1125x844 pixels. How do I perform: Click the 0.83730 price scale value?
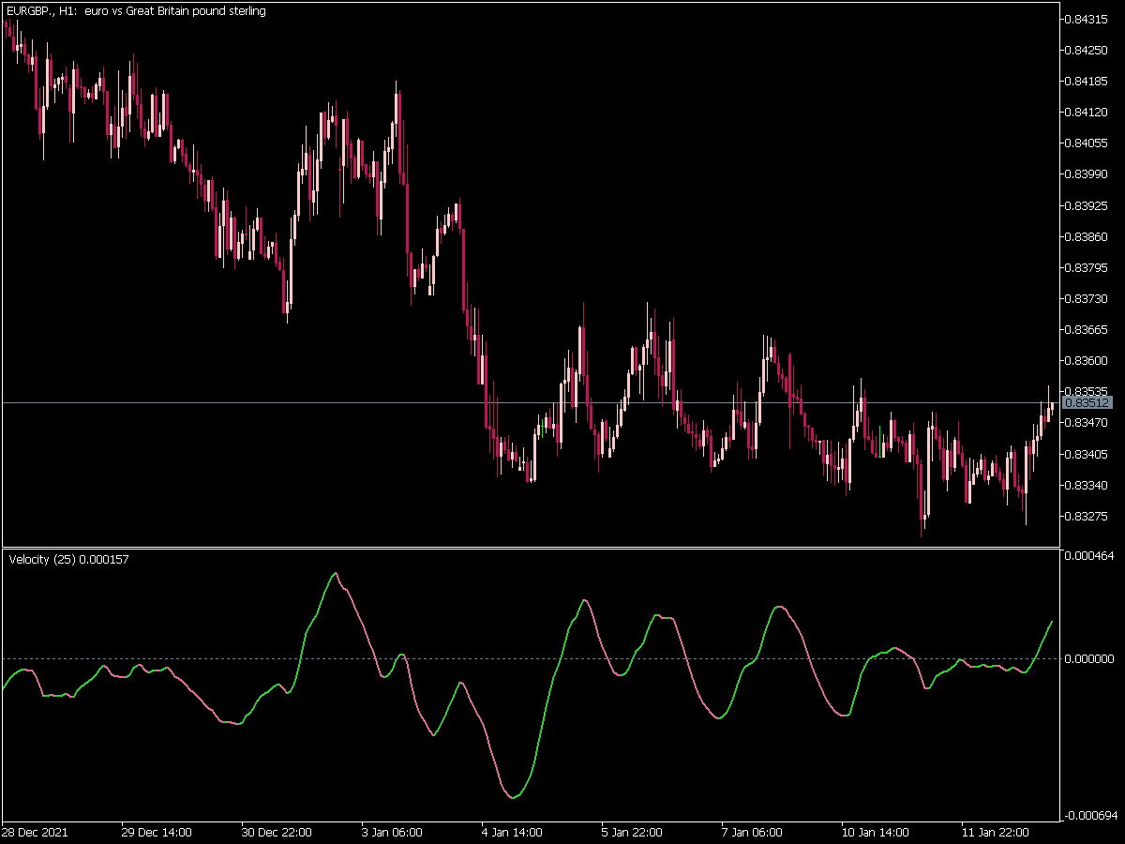tap(1087, 298)
